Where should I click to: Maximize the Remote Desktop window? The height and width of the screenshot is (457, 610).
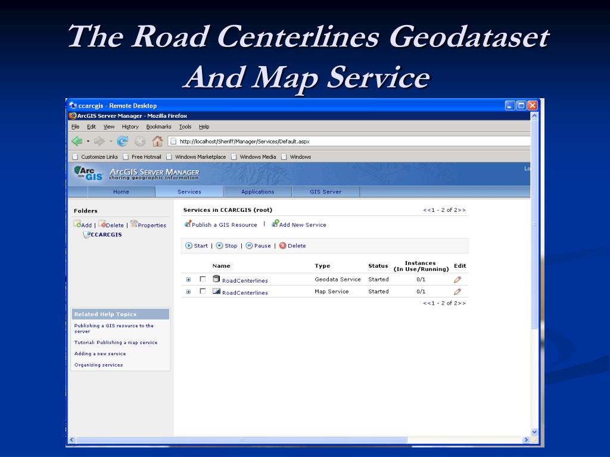tap(521, 105)
